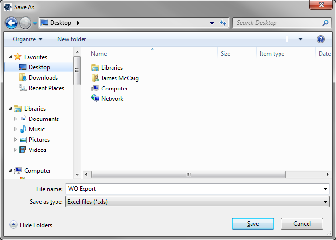336x240 pixels.
Task: Select Computer in the file list
Action: tap(114, 89)
